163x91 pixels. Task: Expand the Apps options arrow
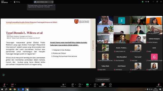click(x=97, y=84)
